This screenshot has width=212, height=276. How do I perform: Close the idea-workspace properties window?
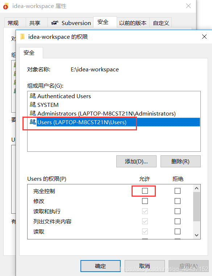(x=188, y=6)
